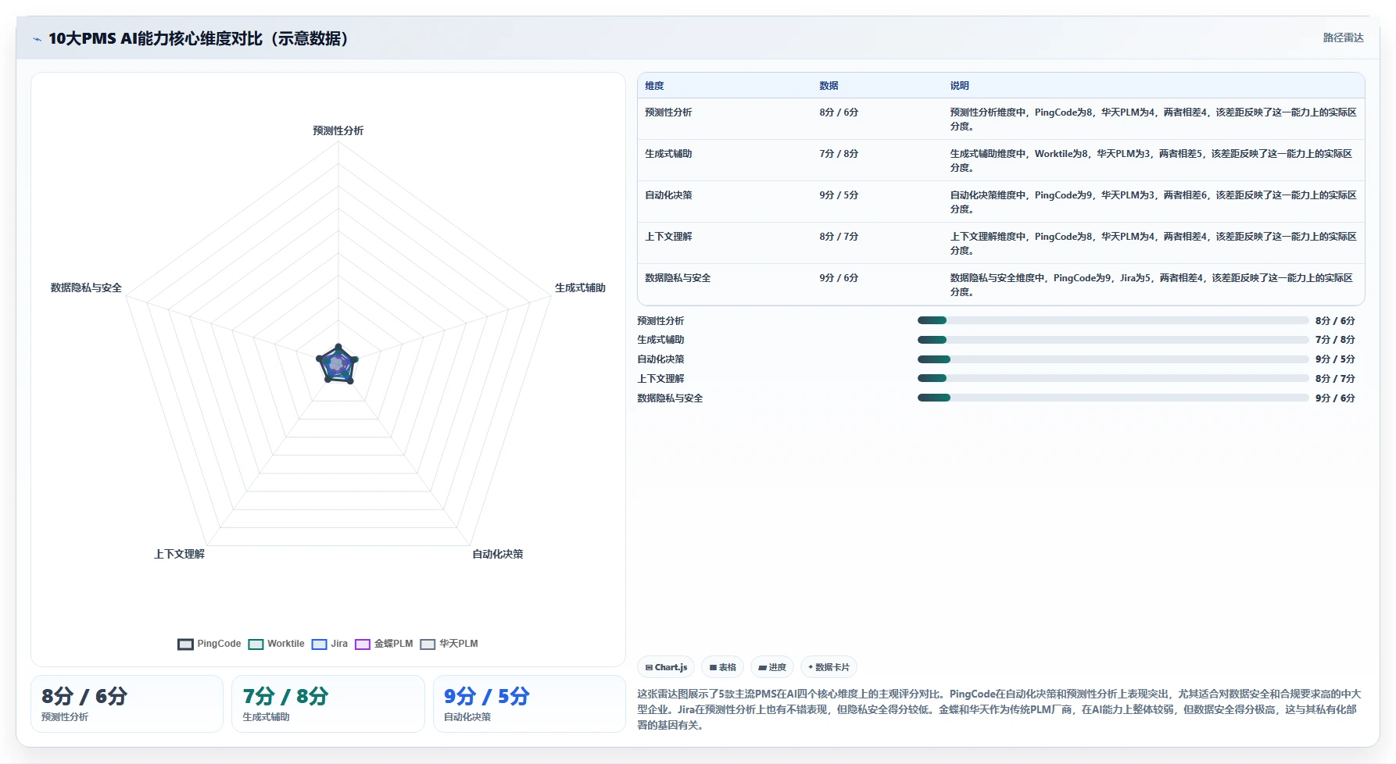Click the 预测性分析 progress bar

coord(1113,320)
